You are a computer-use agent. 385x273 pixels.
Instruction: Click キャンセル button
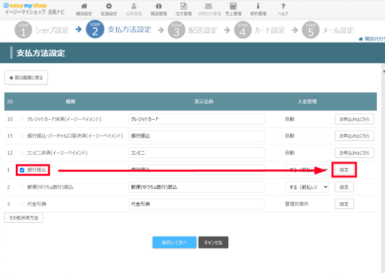pos(213,243)
